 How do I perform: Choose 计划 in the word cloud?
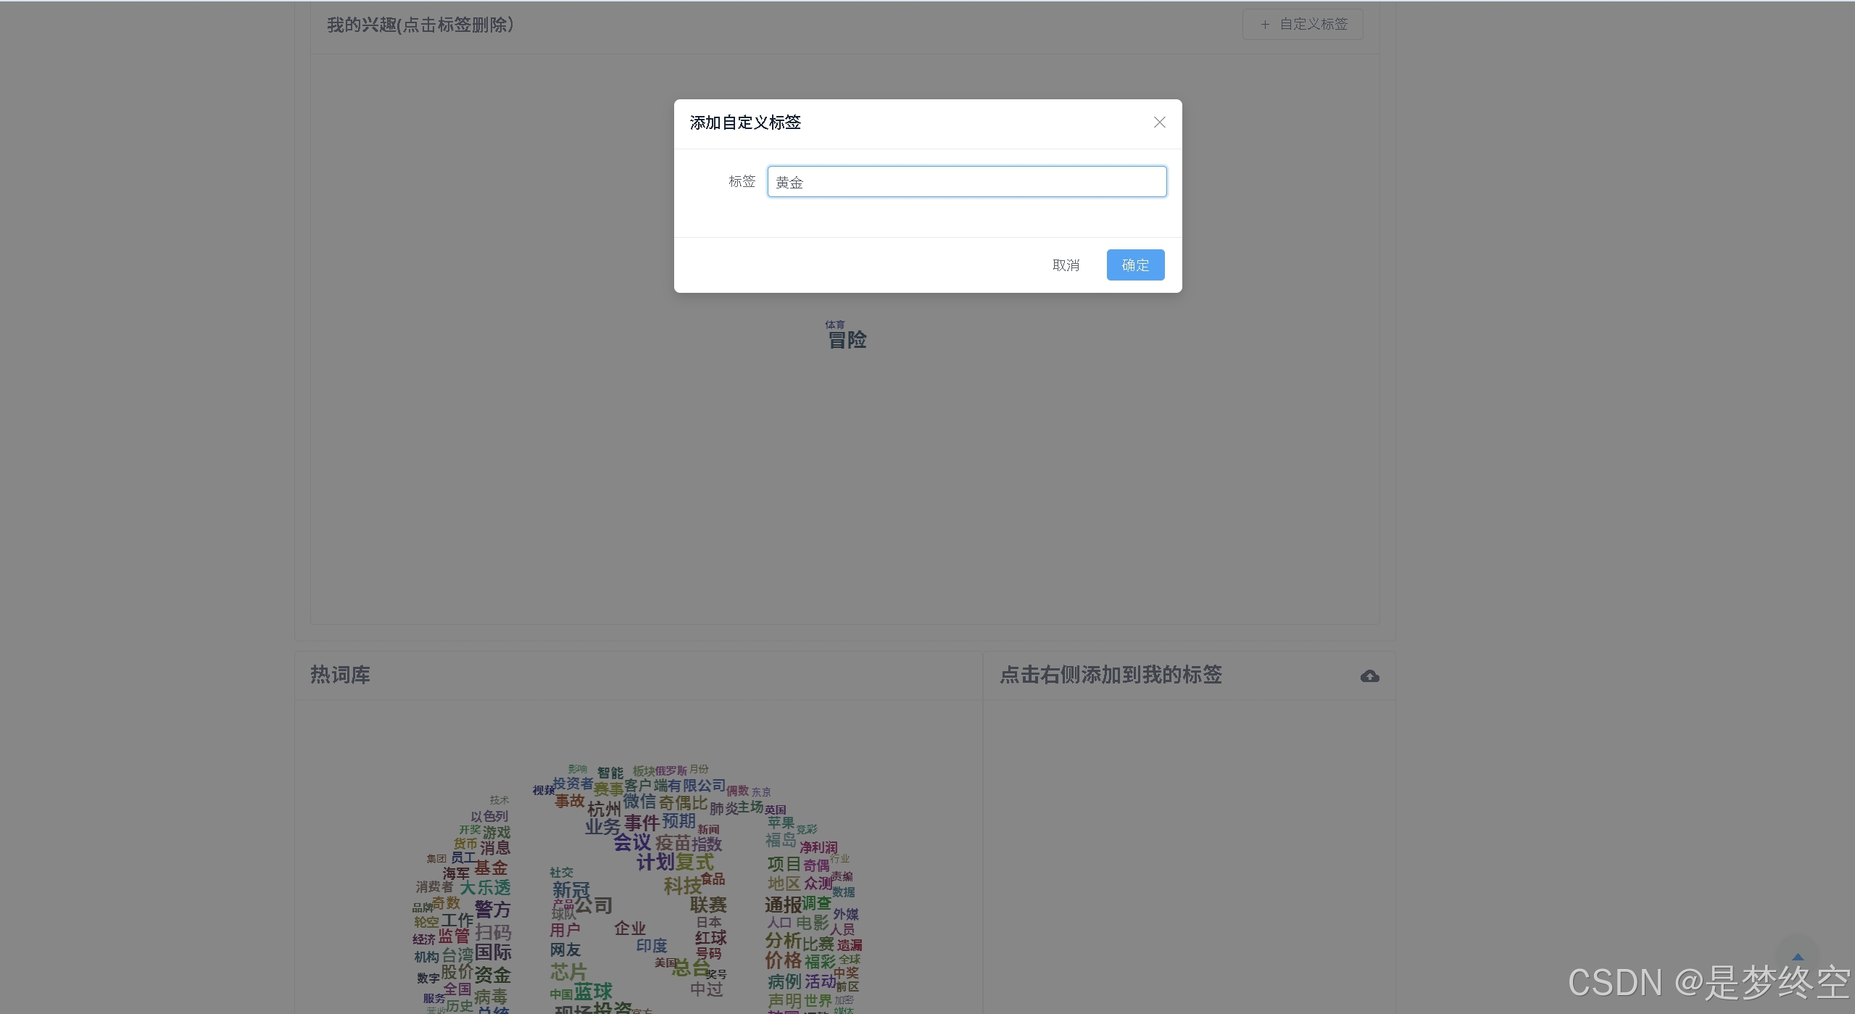pyautogui.click(x=655, y=863)
